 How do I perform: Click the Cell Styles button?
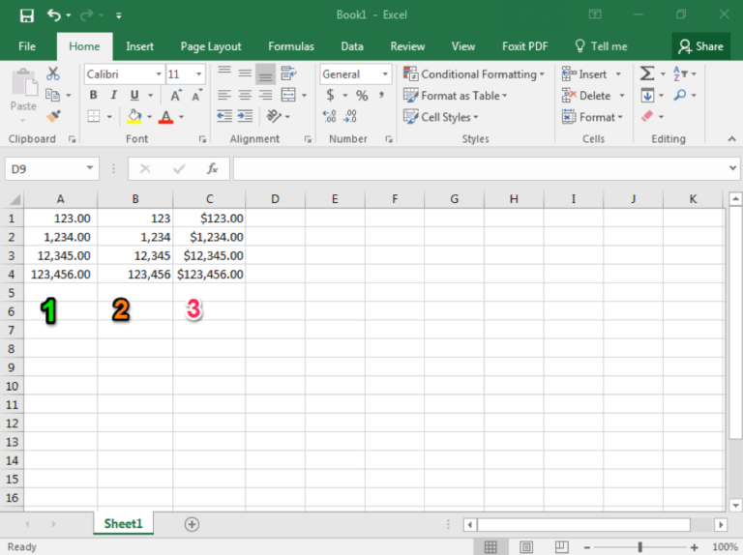441,117
